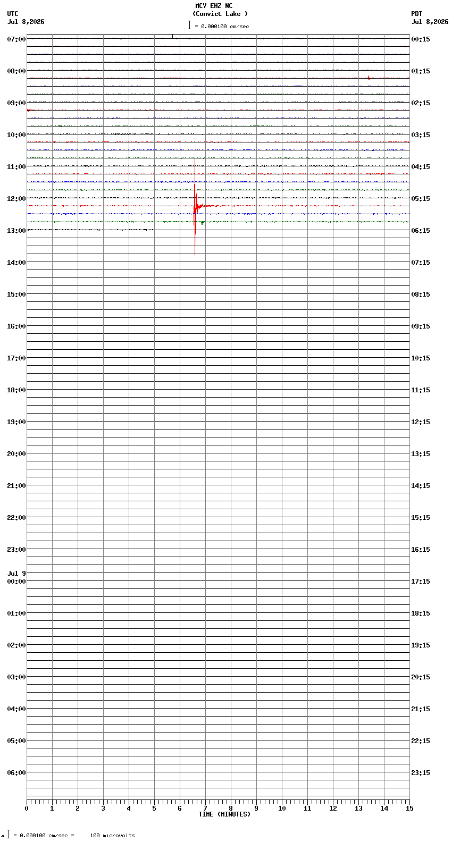Image resolution: width=452 pixels, height=842 pixels.
Task: Click the 7 tick on the minutes axis
Action: point(205,809)
